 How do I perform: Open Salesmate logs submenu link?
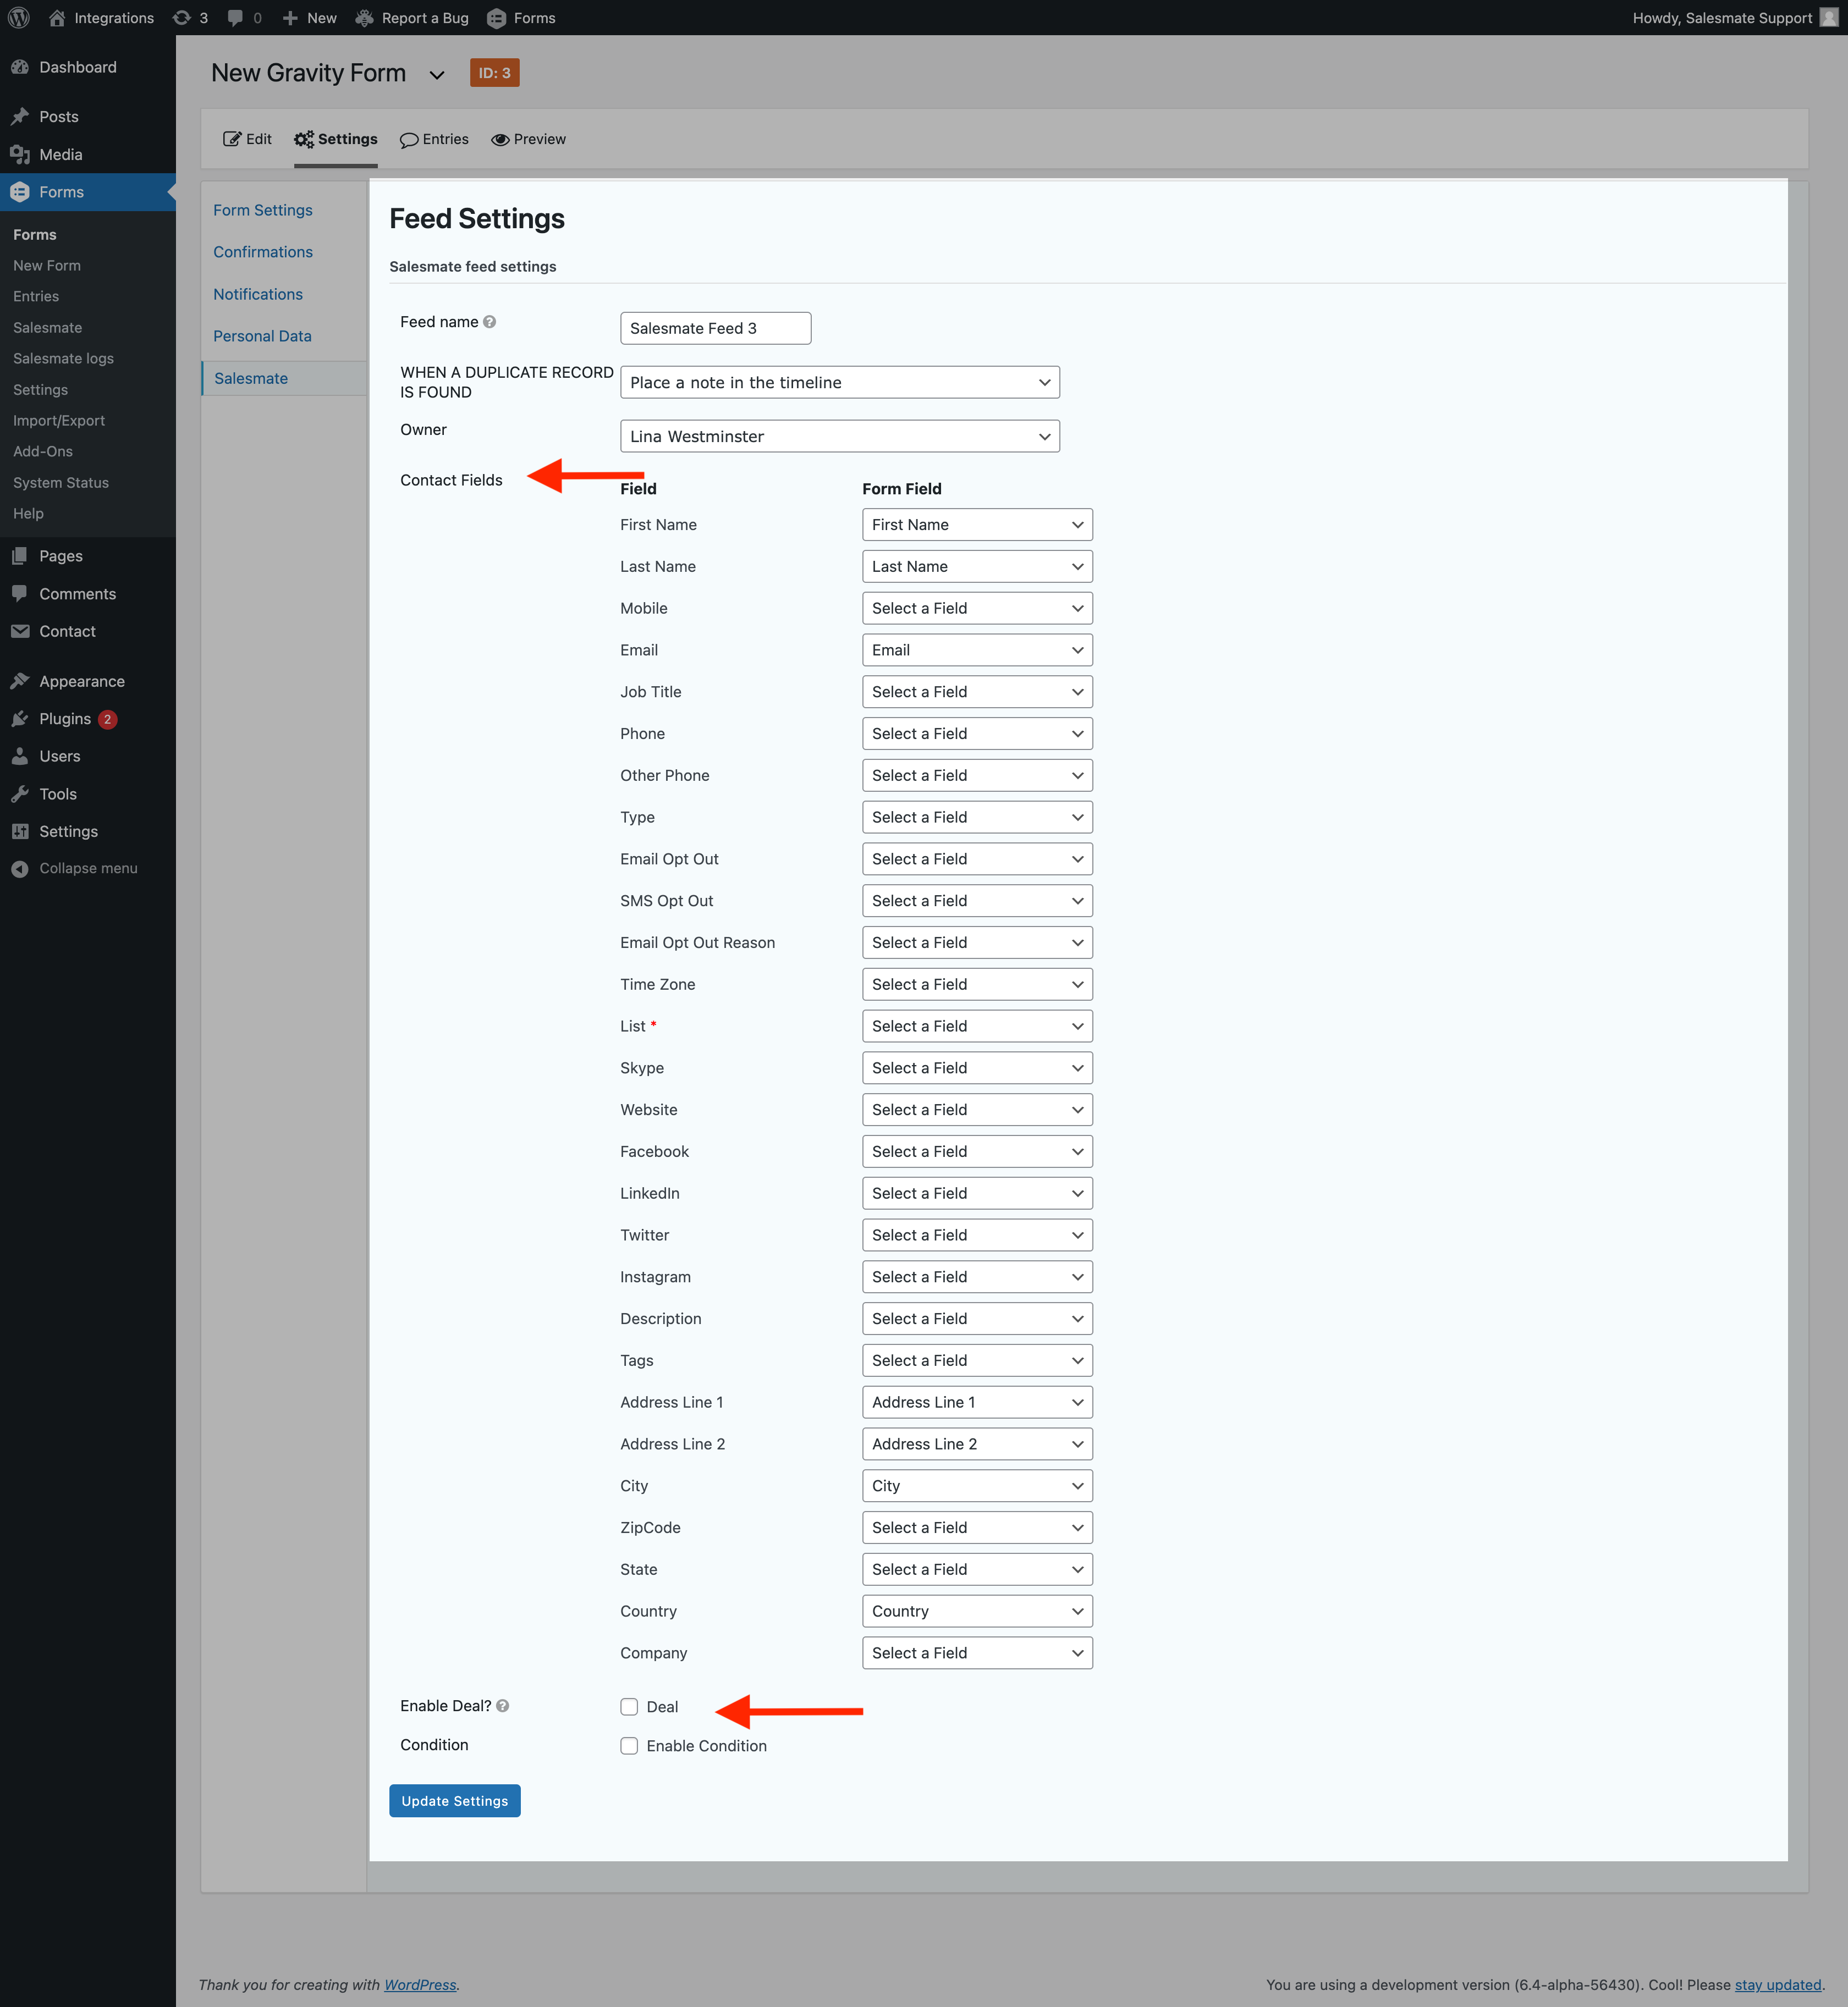(x=63, y=358)
